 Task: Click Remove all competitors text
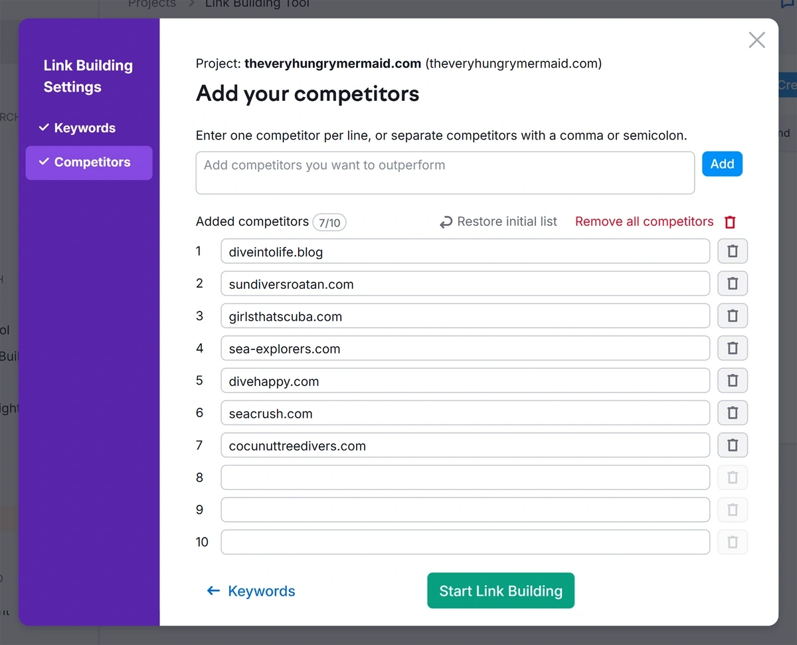[x=644, y=222]
